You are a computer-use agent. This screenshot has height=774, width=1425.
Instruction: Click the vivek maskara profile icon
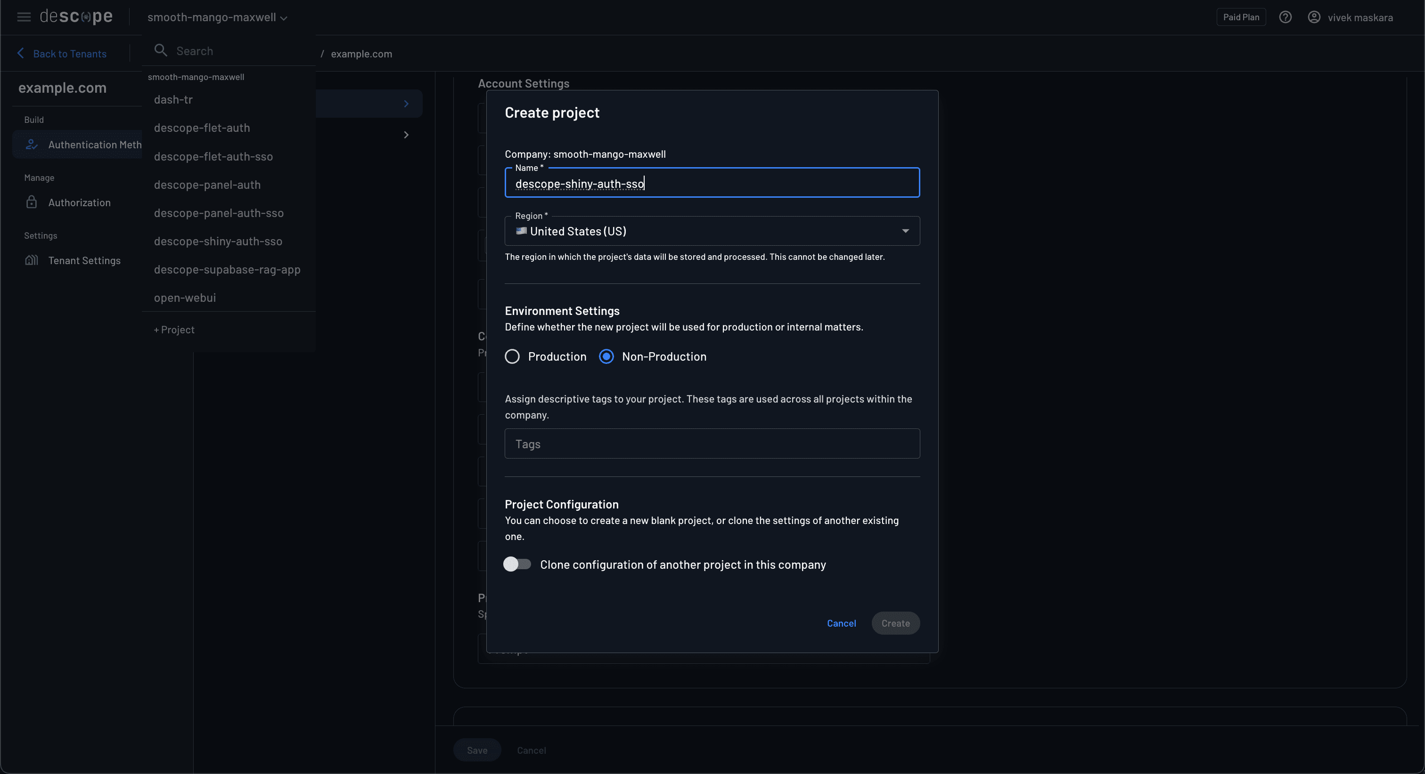tap(1314, 17)
